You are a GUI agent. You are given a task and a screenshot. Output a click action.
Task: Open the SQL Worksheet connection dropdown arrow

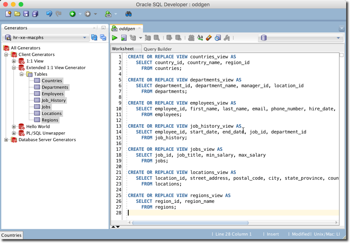point(116,14)
